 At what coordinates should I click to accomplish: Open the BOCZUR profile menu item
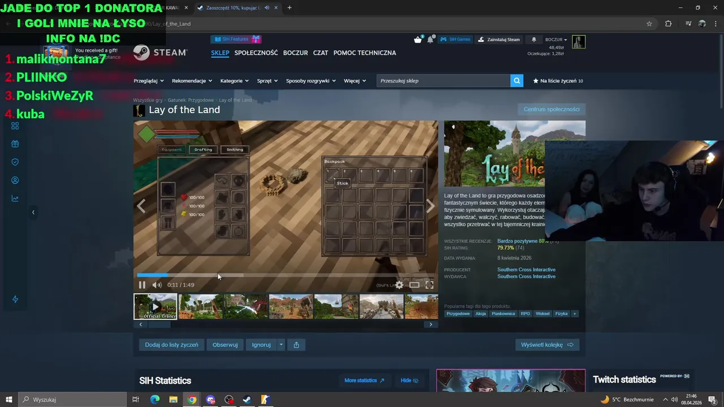click(295, 53)
